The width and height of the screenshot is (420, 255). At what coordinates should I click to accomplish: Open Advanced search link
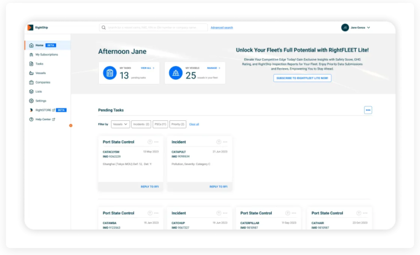point(222,28)
